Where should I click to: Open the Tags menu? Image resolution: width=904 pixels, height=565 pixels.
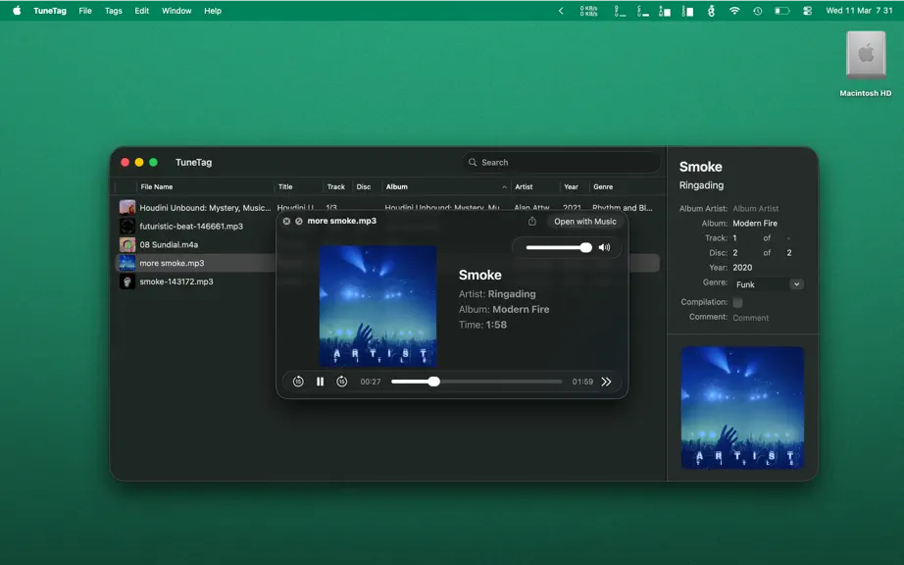coord(114,11)
